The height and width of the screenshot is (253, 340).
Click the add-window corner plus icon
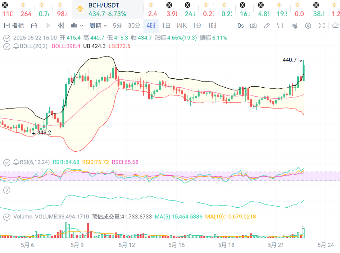pyautogui.click(x=280, y=25)
